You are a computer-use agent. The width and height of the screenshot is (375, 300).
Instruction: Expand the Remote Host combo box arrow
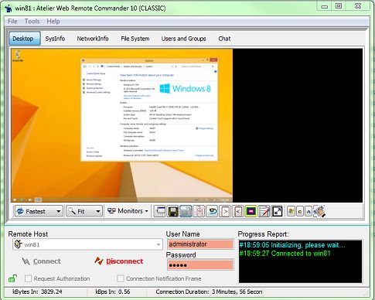pos(159,244)
